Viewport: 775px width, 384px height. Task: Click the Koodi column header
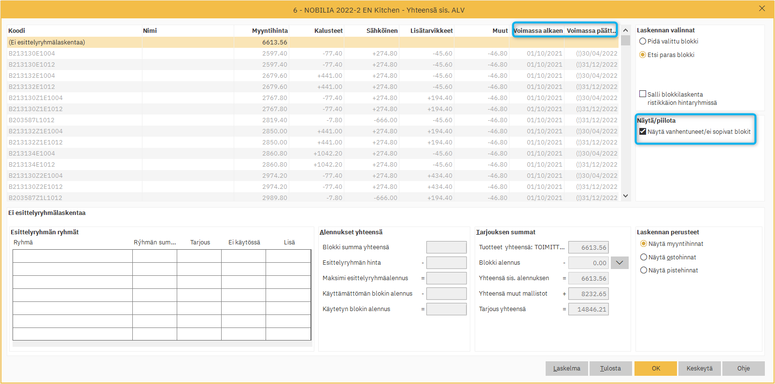[x=17, y=31]
